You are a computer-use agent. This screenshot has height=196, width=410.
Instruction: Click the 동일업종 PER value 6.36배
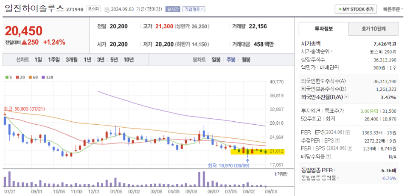click(x=389, y=171)
